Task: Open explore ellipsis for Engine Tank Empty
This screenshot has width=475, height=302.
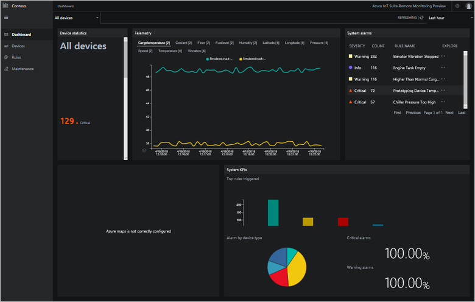Action: (443, 68)
